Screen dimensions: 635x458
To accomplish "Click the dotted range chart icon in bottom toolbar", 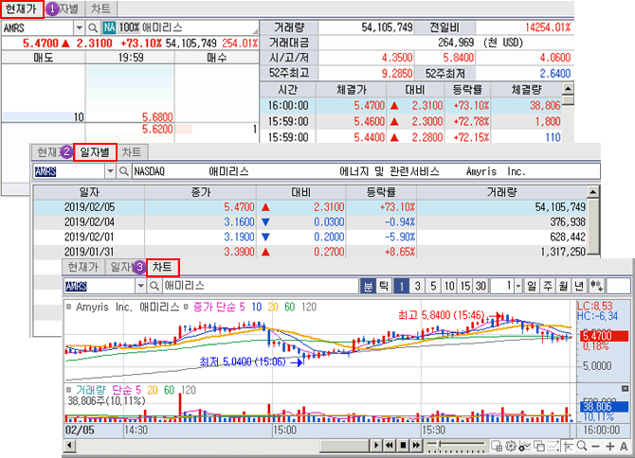I will click(x=553, y=447).
